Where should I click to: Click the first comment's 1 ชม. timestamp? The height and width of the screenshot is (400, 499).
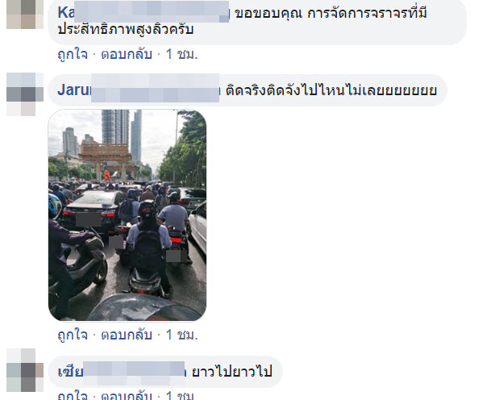[181, 54]
